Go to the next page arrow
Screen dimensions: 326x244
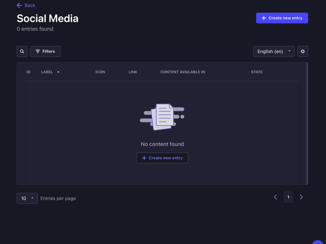301,197
